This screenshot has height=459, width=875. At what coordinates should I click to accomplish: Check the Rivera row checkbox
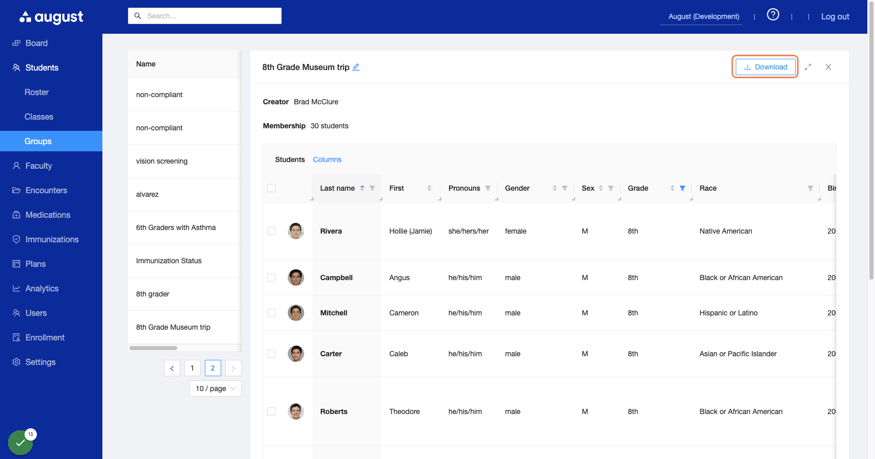point(271,231)
